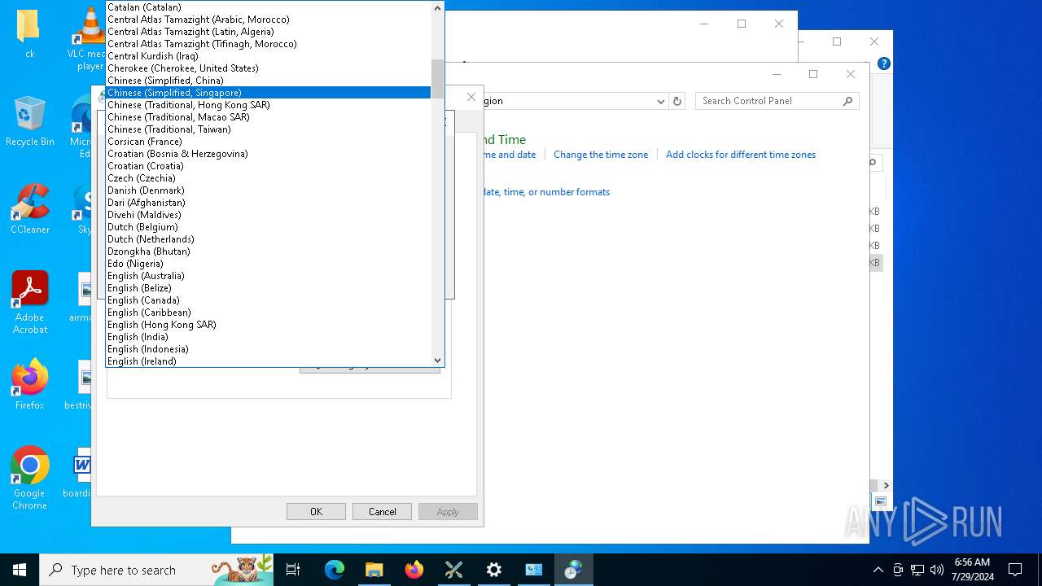This screenshot has height=586, width=1042.
Task: Open Add clocks for different time zones
Action: pyautogui.click(x=741, y=155)
